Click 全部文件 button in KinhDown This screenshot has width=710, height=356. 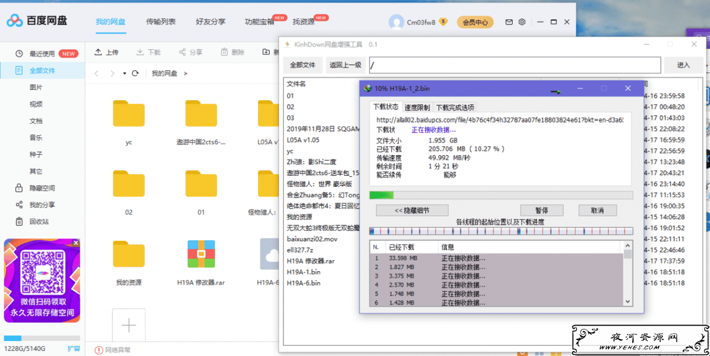click(x=302, y=65)
